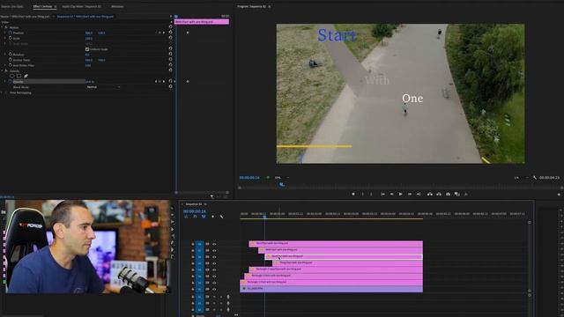Go to previous Opacity keyframe

156,82
